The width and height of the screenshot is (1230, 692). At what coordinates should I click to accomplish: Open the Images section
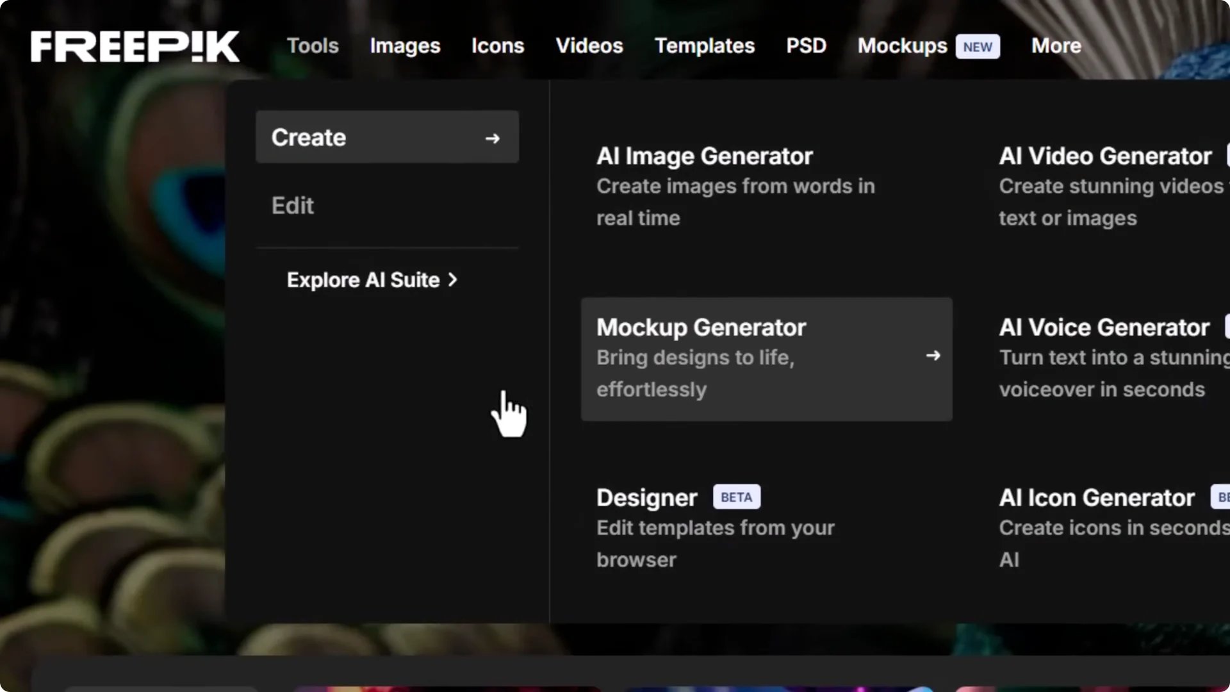404,45
